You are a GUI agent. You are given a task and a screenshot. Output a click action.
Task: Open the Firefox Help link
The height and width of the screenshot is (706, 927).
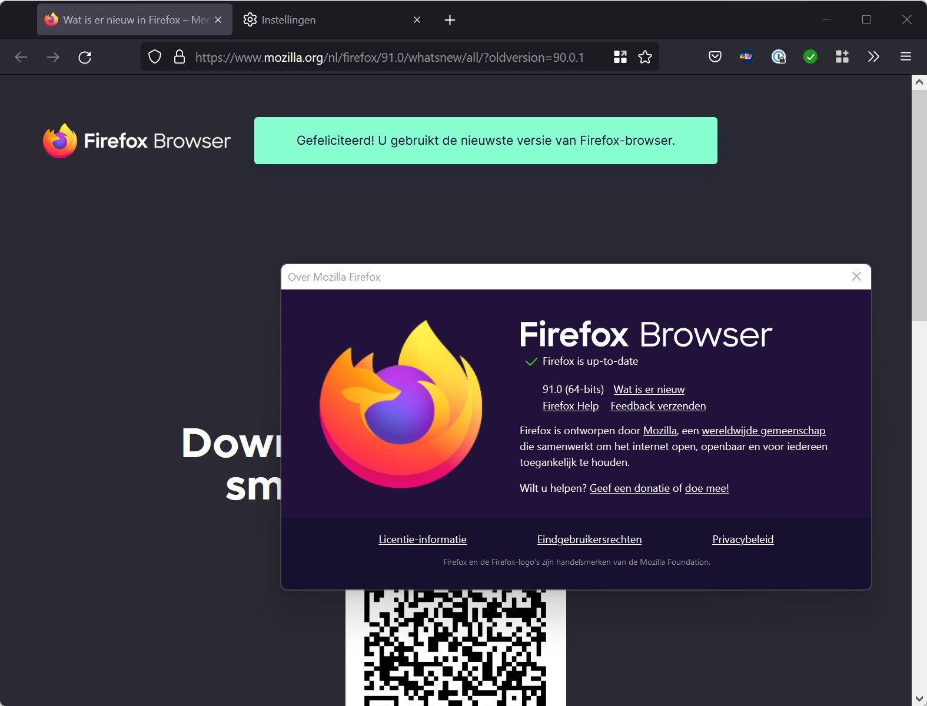click(x=570, y=406)
